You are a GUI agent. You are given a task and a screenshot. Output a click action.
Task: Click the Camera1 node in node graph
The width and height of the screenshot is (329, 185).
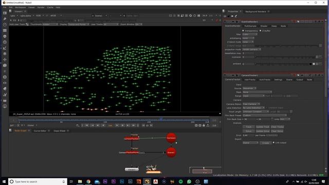click(x=171, y=138)
